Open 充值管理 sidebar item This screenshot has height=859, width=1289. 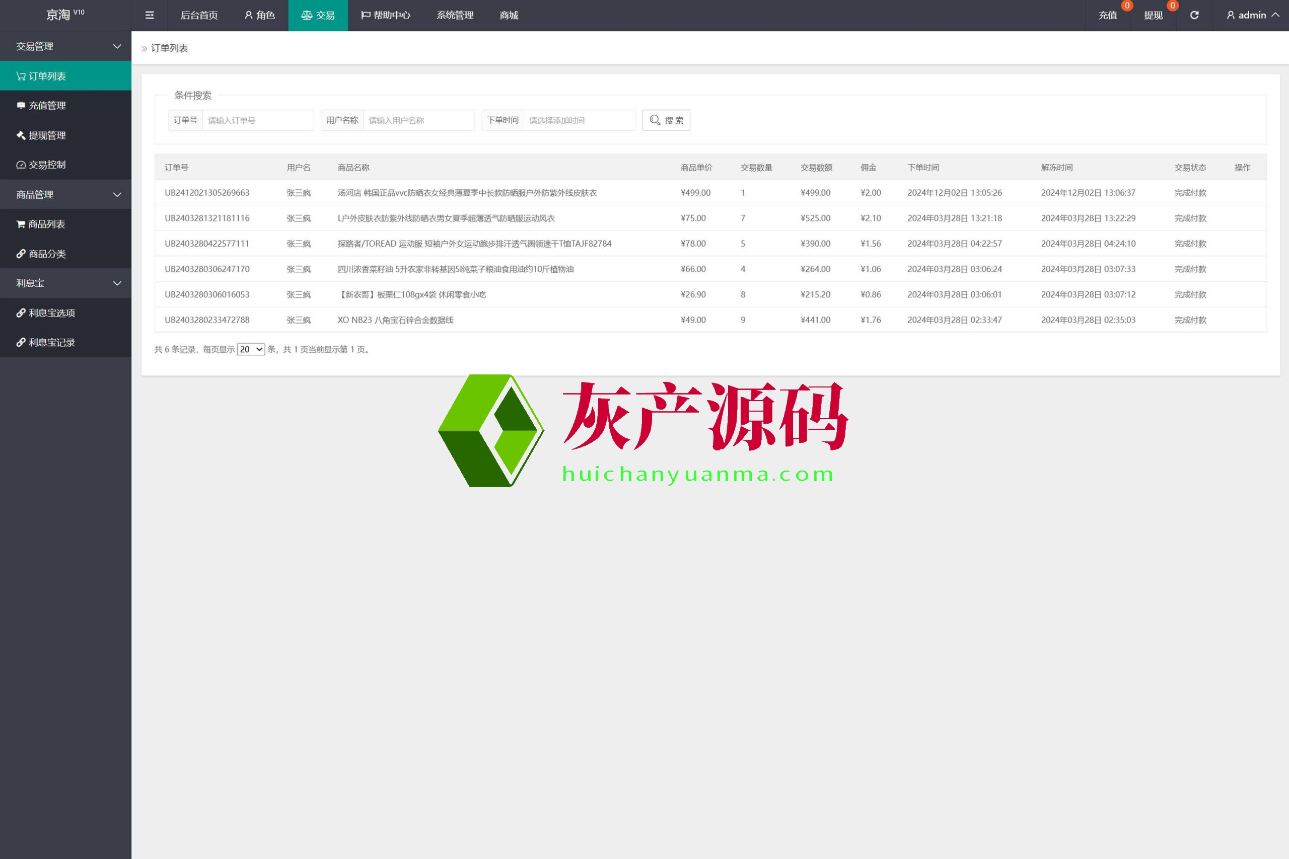coord(47,106)
